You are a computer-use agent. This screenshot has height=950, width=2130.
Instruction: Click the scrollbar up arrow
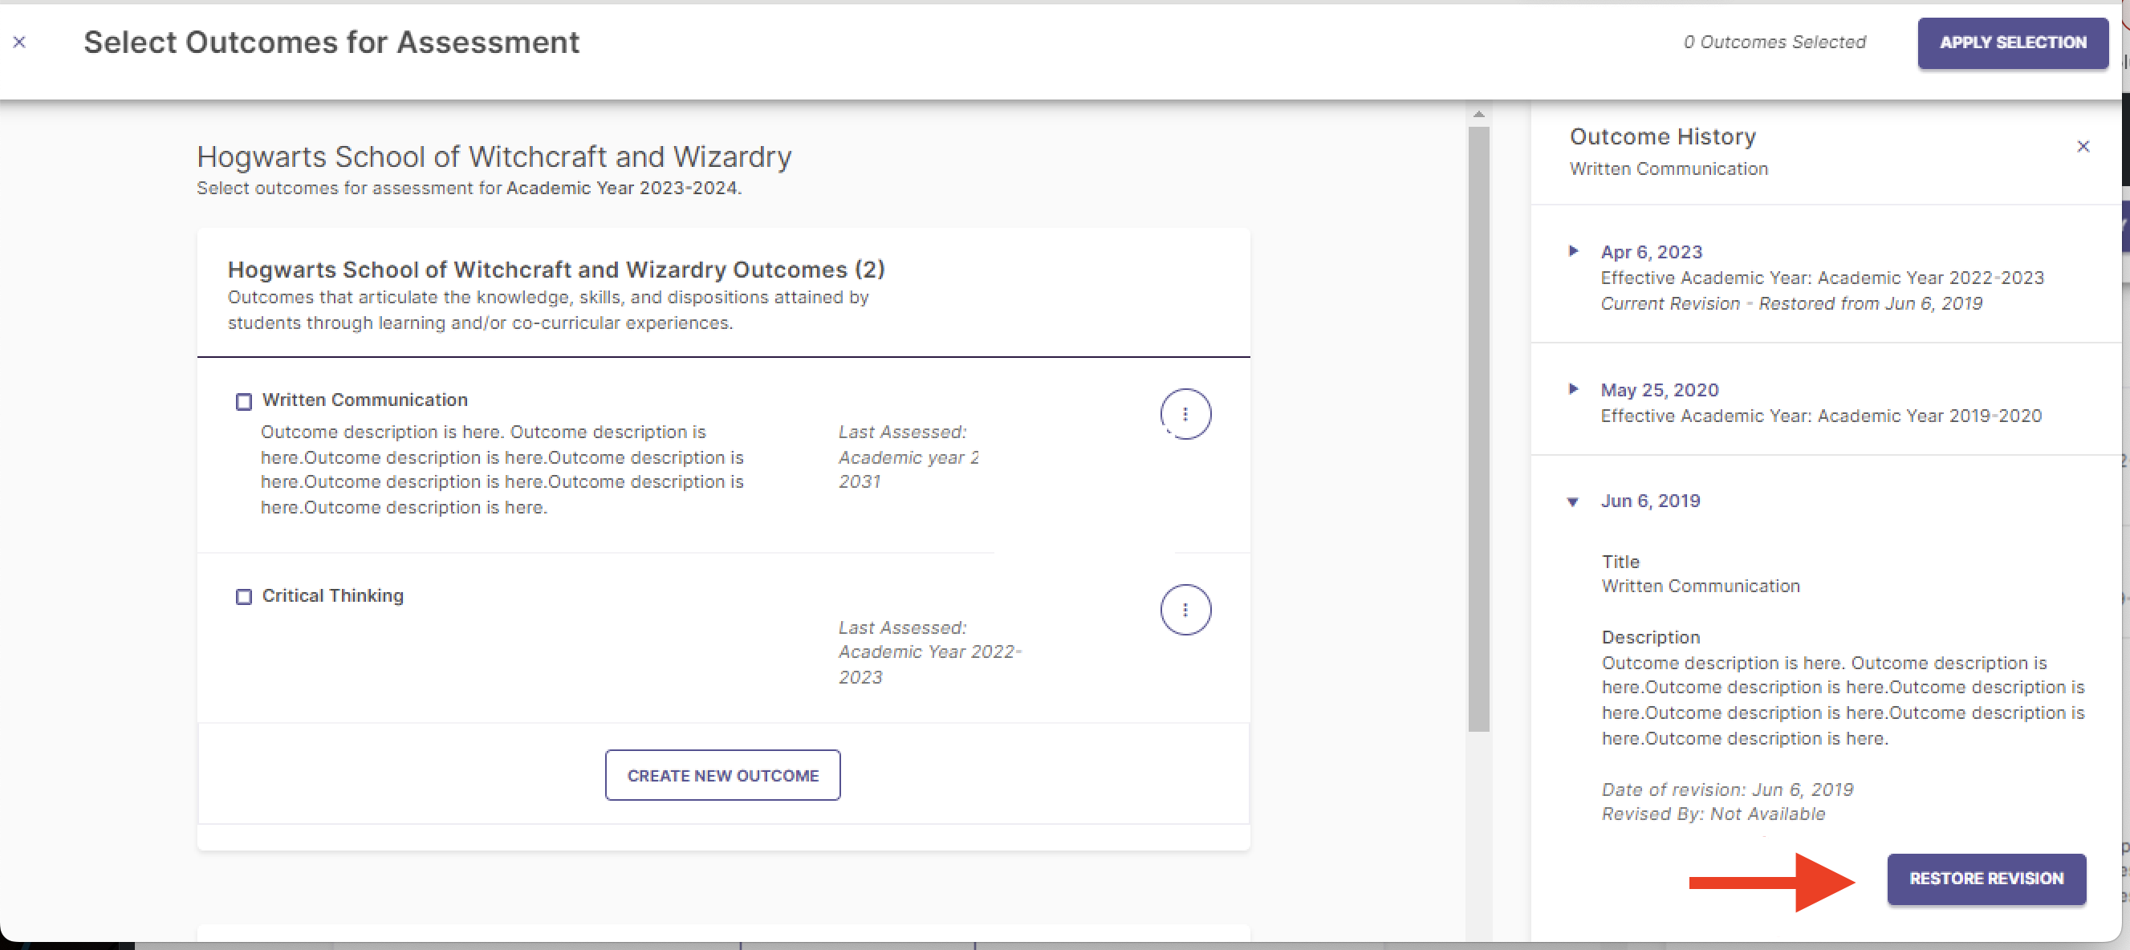coord(1478,114)
